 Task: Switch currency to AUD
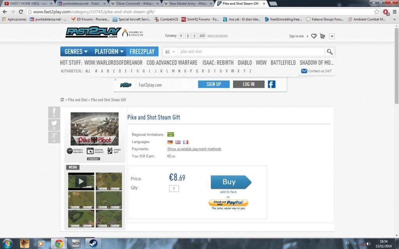tap(202, 36)
